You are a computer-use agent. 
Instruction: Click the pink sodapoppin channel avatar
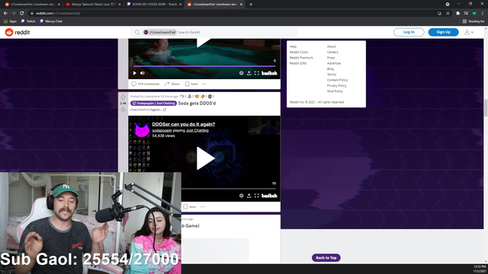[142, 129]
